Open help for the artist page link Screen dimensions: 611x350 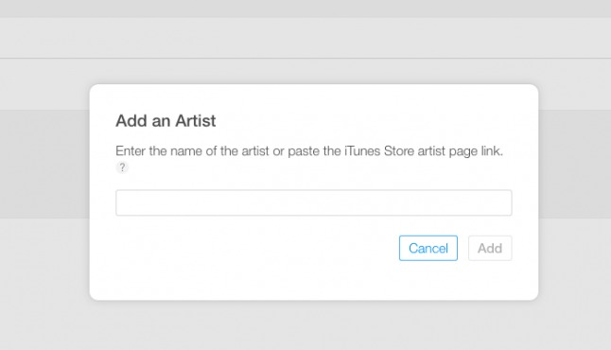tap(122, 167)
